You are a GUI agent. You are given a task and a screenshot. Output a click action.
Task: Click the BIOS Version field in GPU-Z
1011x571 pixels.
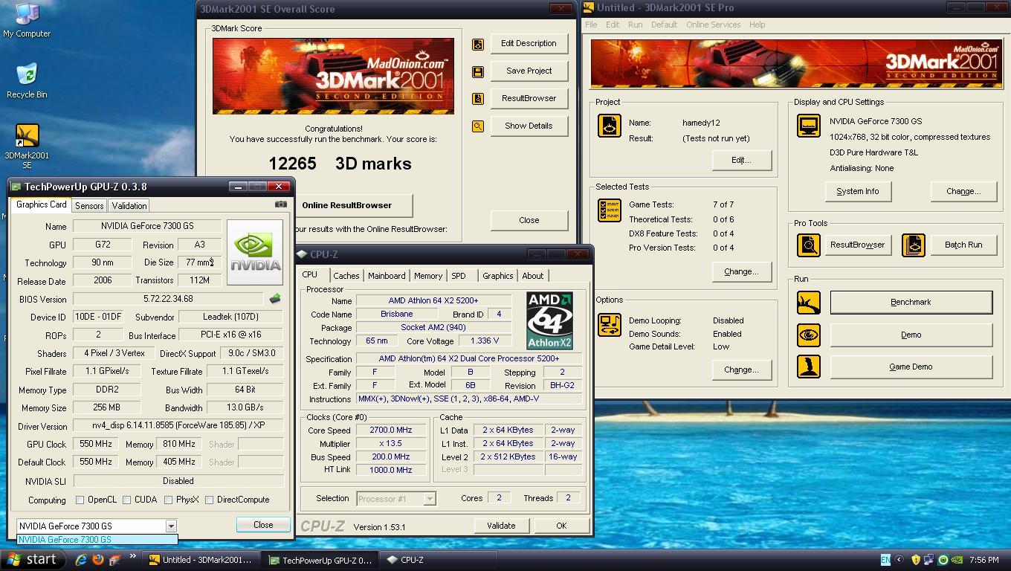pos(169,299)
